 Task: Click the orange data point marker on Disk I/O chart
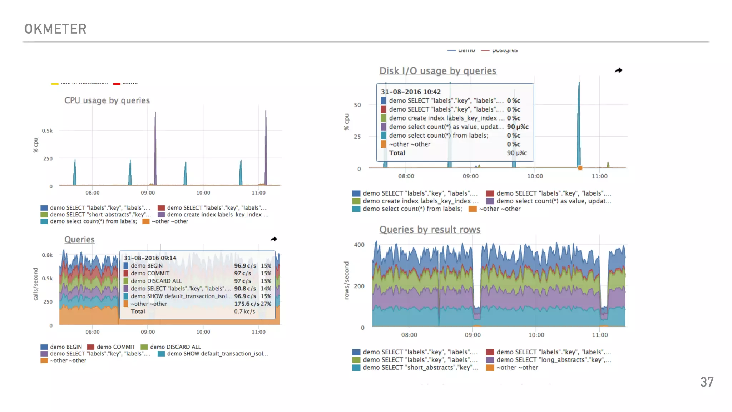click(580, 168)
